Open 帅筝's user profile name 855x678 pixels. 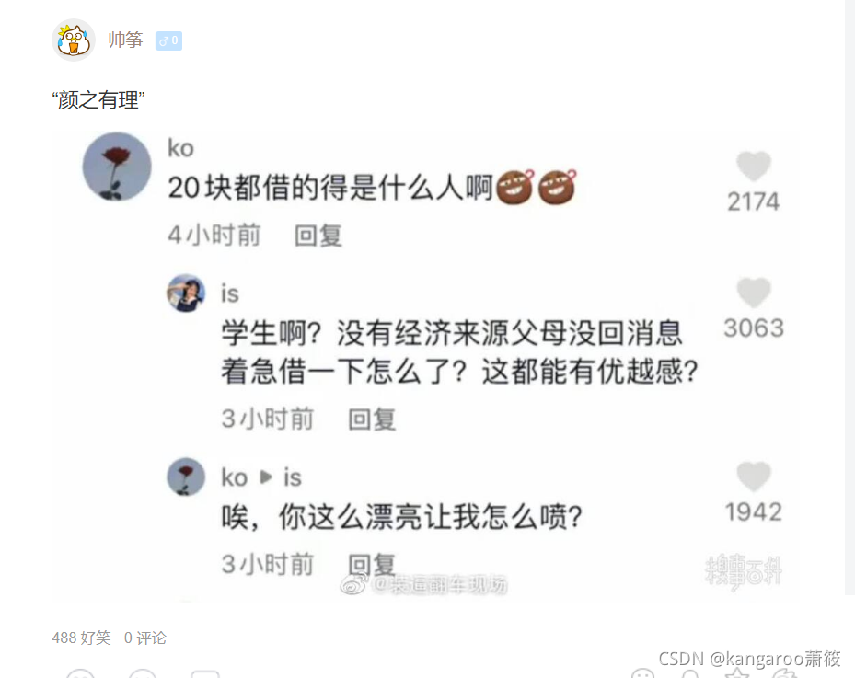(x=125, y=40)
